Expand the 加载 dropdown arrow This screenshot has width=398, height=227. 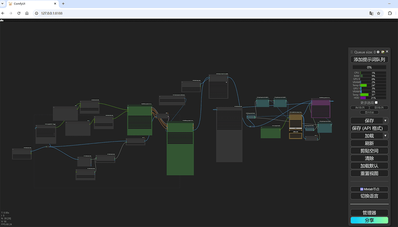tap(385, 136)
